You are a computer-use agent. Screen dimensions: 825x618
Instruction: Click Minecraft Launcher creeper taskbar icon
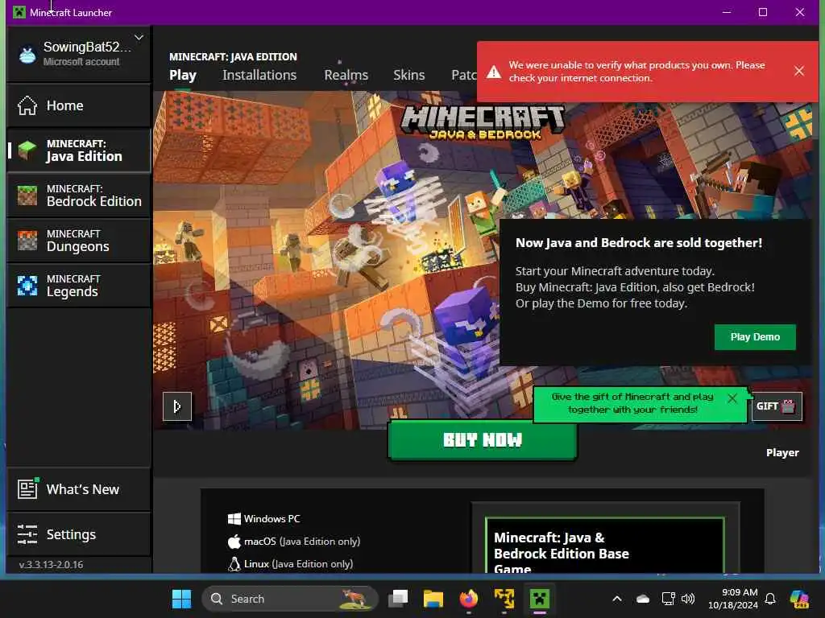click(539, 599)
